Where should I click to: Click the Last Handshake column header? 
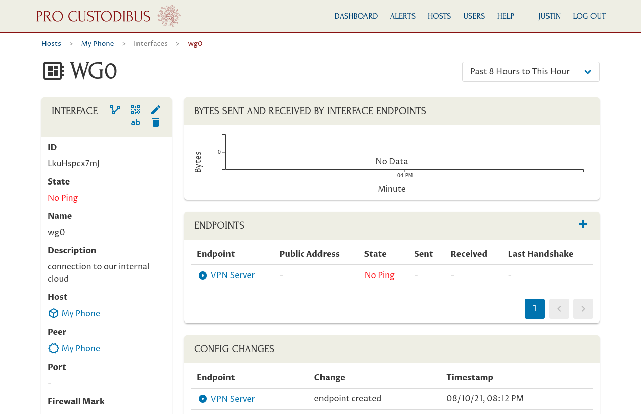540,254
